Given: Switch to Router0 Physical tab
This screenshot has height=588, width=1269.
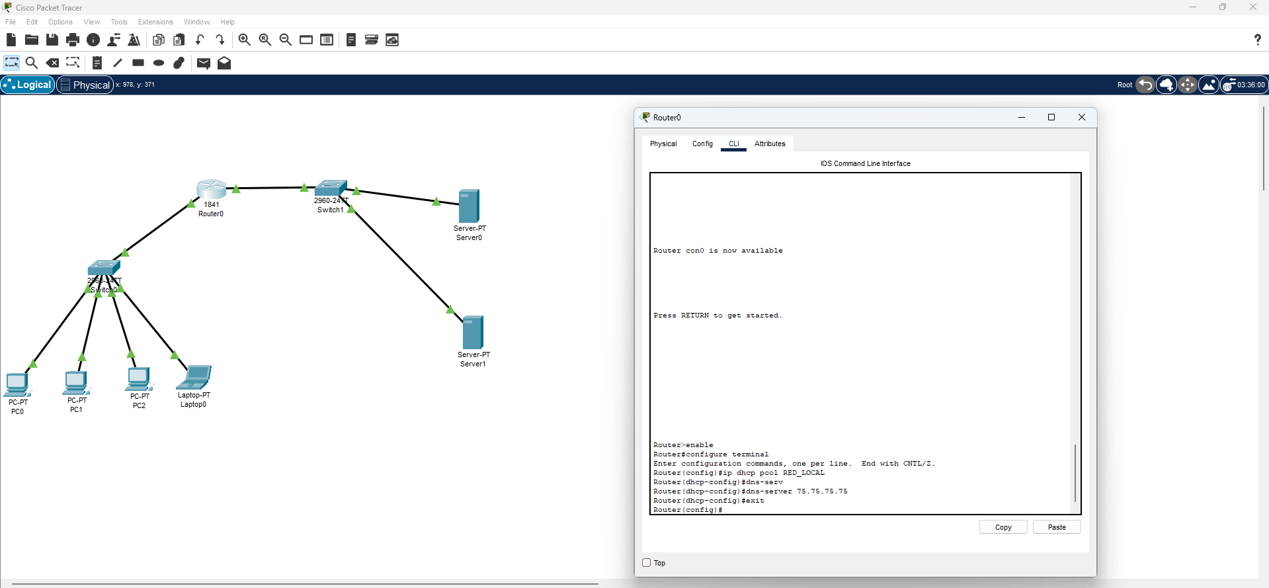Looking at the screenshot, I should click(663, 144).
